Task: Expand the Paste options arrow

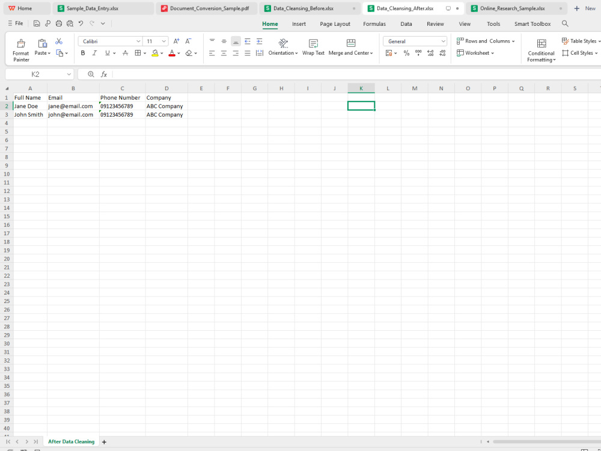Action: click(49, 54)
